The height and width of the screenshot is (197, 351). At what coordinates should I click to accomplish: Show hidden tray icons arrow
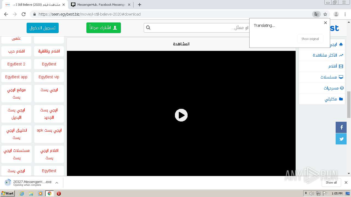tap(306, 193)
